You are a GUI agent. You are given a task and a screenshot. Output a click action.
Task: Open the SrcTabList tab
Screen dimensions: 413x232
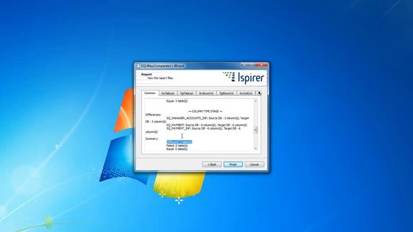coord(168,93)
